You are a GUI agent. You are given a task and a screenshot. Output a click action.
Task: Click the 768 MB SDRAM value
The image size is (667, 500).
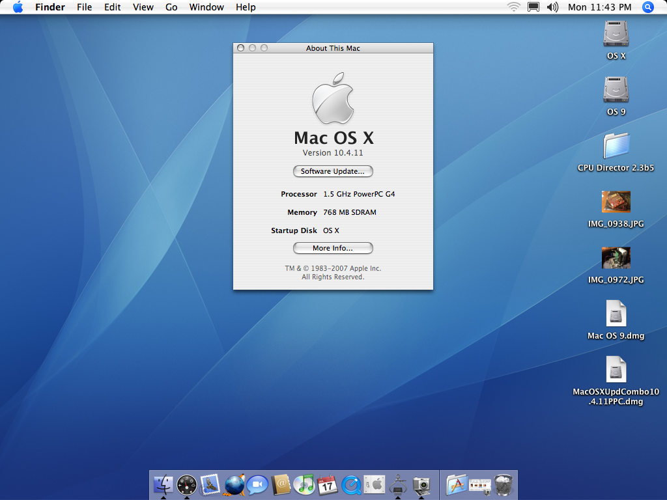point(350,212)
